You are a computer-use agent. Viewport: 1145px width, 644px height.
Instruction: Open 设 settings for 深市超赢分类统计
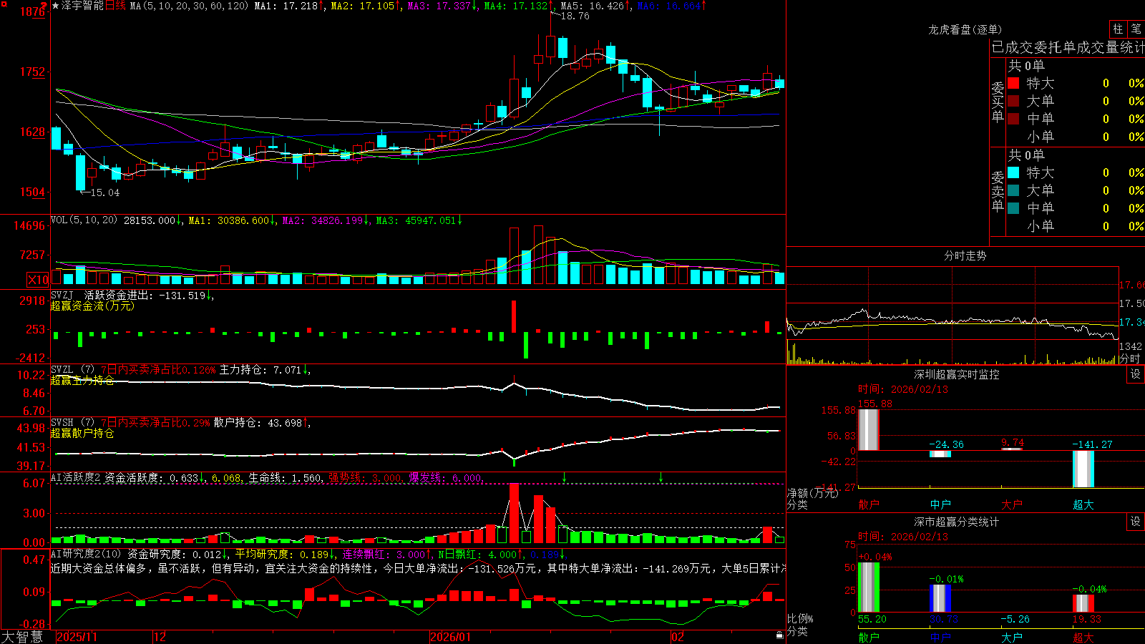(x=1136, y=522)
